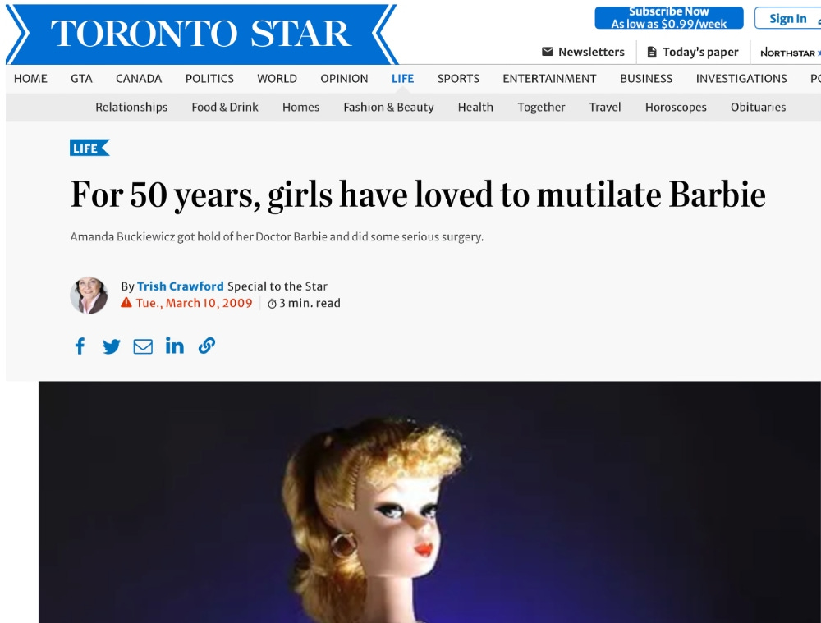Open the Newsletters link
Screen dimensions: 821x623
point(591,52)
